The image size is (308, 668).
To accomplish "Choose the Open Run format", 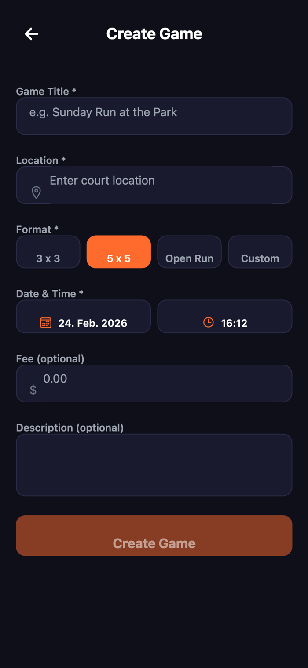I will point(189,252).
